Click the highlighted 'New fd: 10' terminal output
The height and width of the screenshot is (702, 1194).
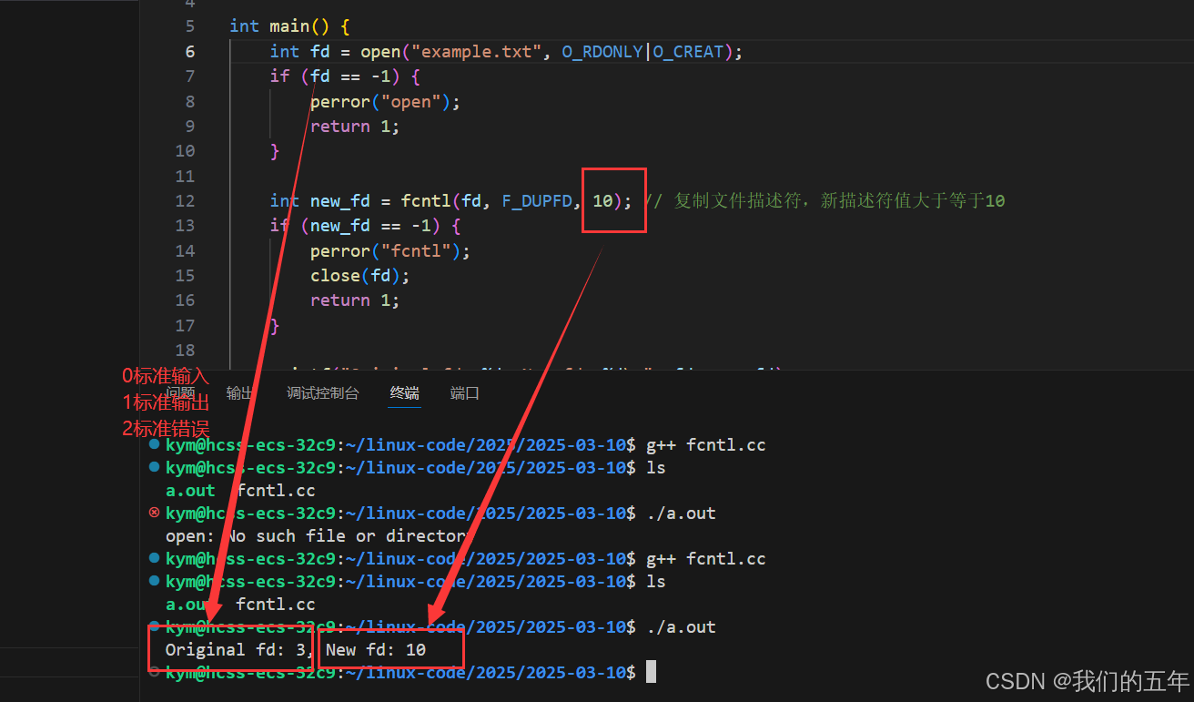(x=378, y=650)
